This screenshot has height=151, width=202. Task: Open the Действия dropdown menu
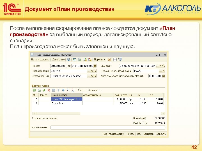click(x=58, y=60)
